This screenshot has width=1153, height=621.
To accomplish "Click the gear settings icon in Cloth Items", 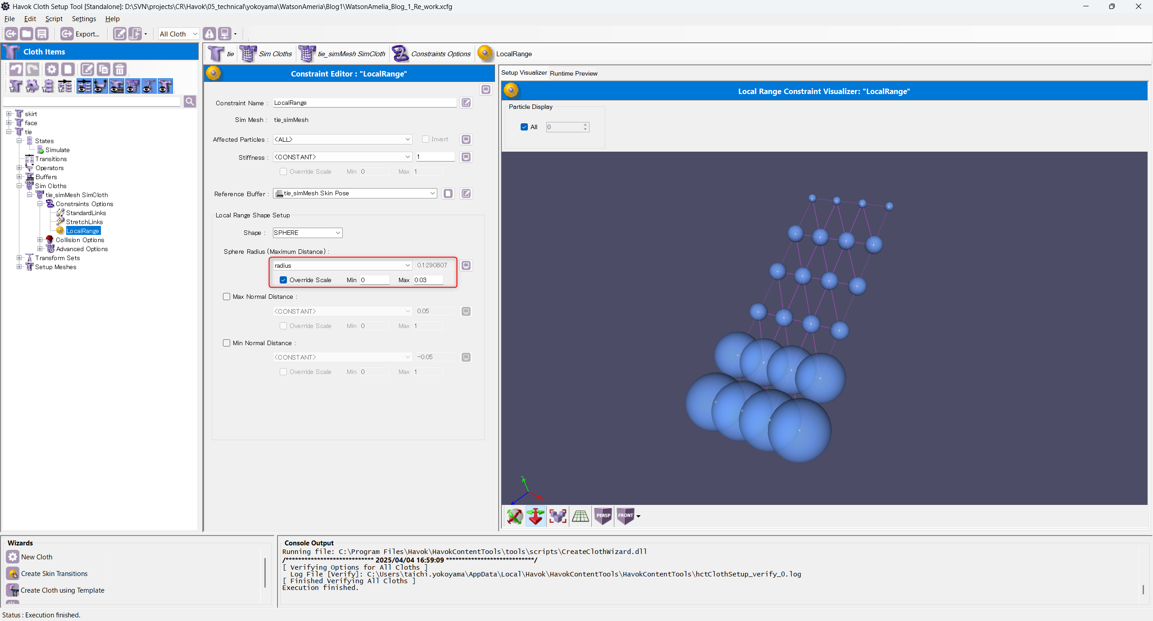I will click(x=52, y=69).
